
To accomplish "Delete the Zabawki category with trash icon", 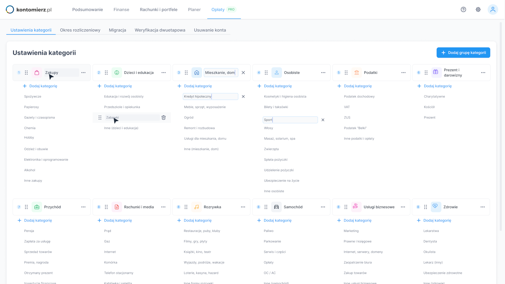I will click(x=164, y=118).
